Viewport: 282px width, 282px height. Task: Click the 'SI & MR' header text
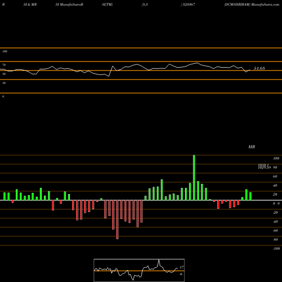[30, 5]
